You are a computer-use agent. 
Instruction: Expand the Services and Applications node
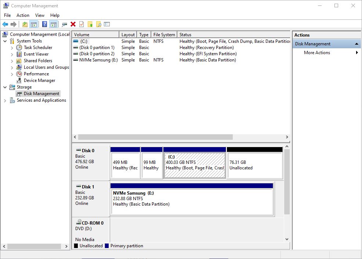pyautogui.click(x=4, y=100)
